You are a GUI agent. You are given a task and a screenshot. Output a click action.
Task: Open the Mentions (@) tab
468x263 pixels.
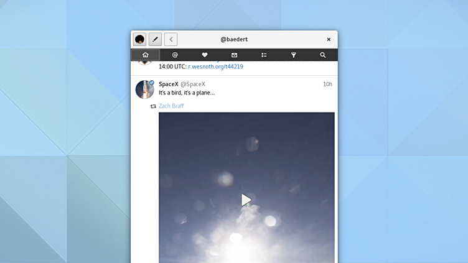click(175, 55)
